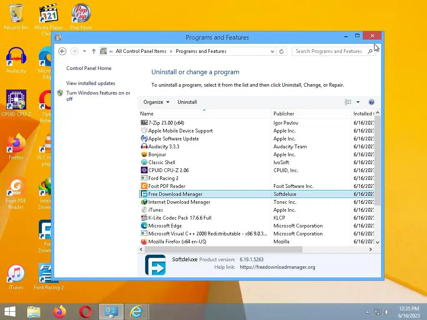427x320 pixels.
Task: Click the taskbar clock showing 12:35 PM
Action: pyautogui.click(x=409, y=312)
